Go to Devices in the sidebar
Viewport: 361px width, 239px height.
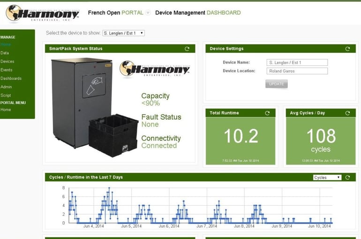point(7,61)
